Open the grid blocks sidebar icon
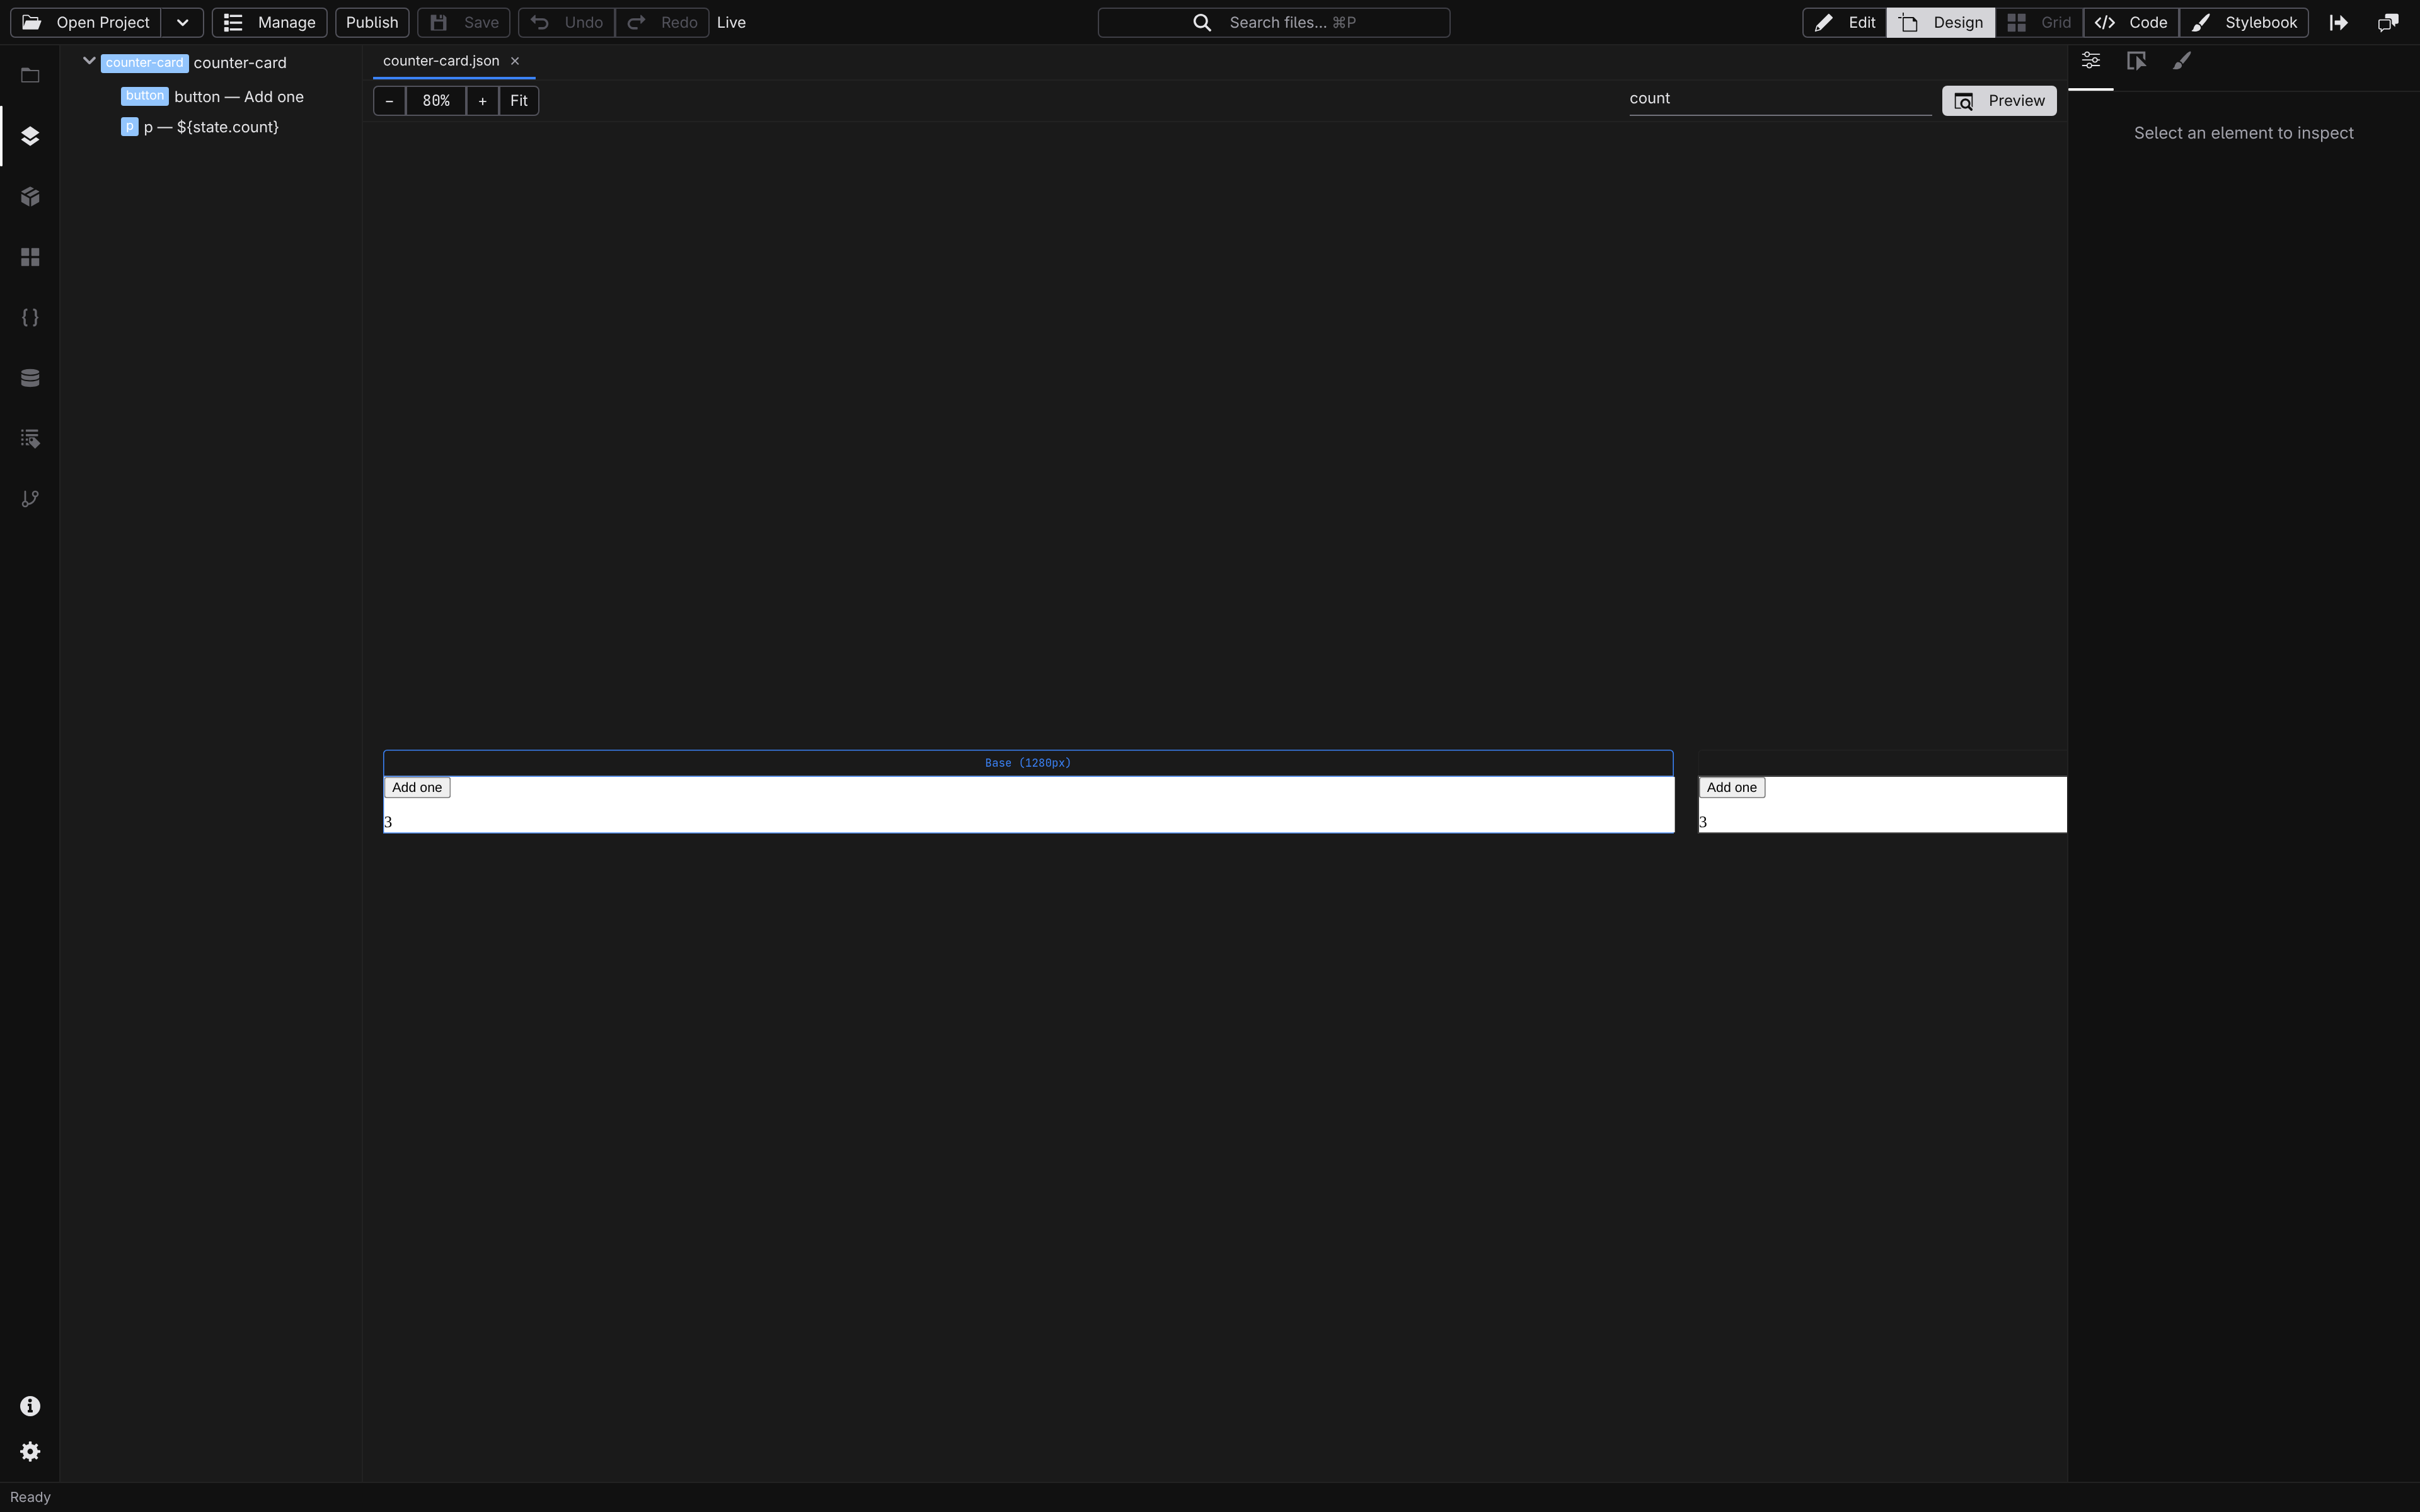The image size is (2420, 1512). [x=30, y=257]
